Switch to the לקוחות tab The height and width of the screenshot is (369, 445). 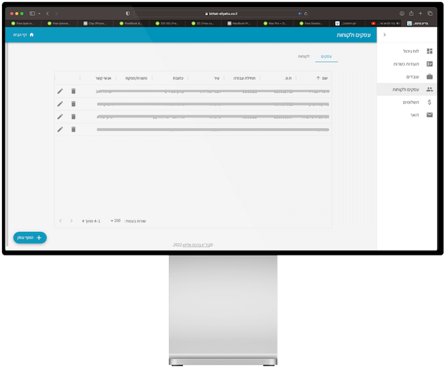(304, 56)
